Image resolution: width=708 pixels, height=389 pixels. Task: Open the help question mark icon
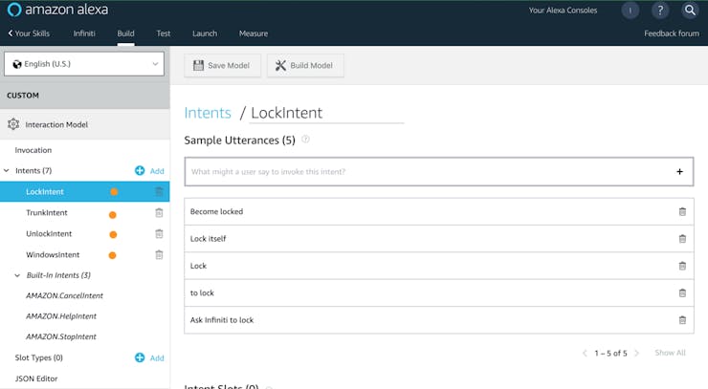tap(660, 11)
